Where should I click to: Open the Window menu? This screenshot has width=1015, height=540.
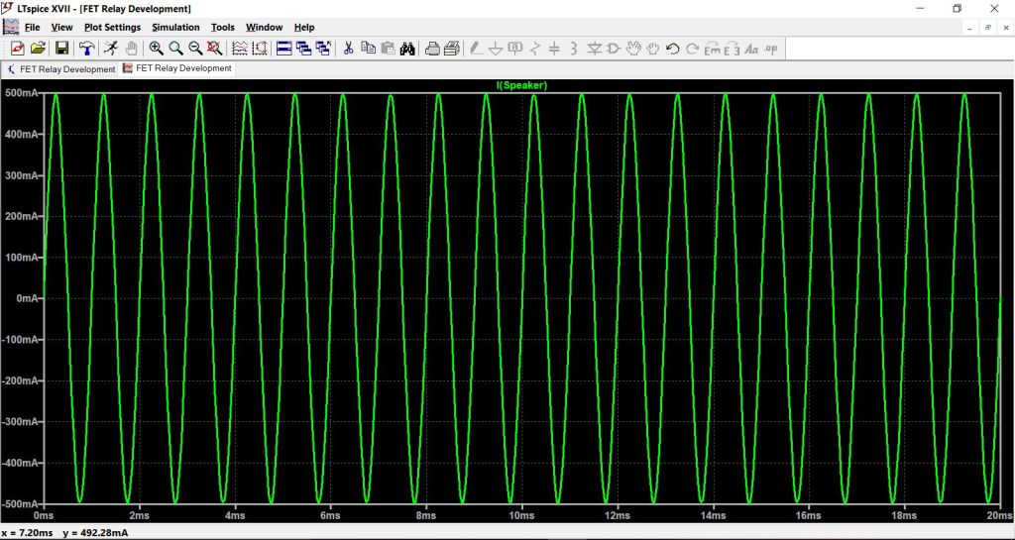(x=264, y=27)
